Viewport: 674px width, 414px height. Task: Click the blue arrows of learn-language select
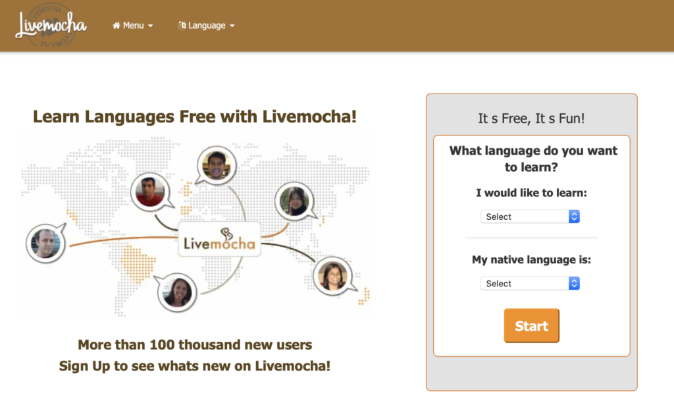574,217
